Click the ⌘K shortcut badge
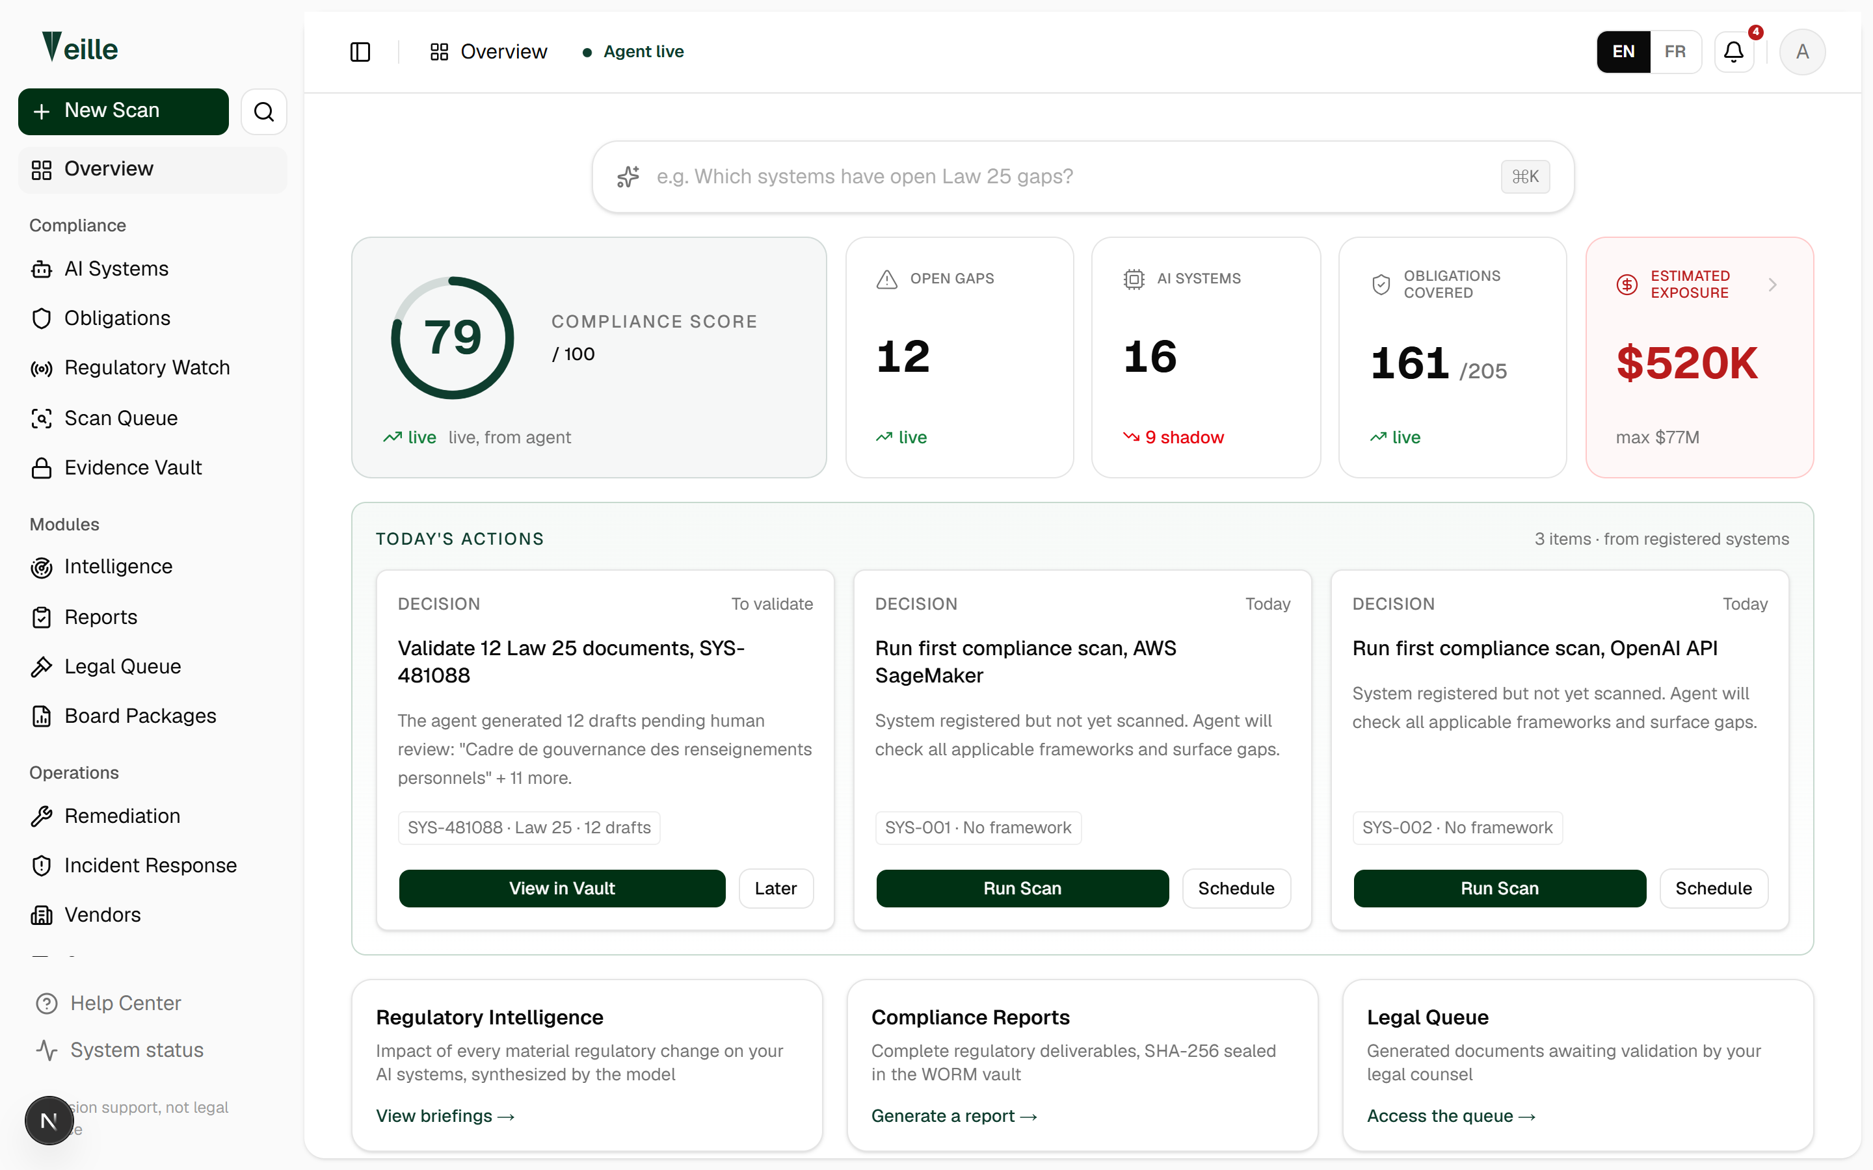 [x=1524, y=177]
